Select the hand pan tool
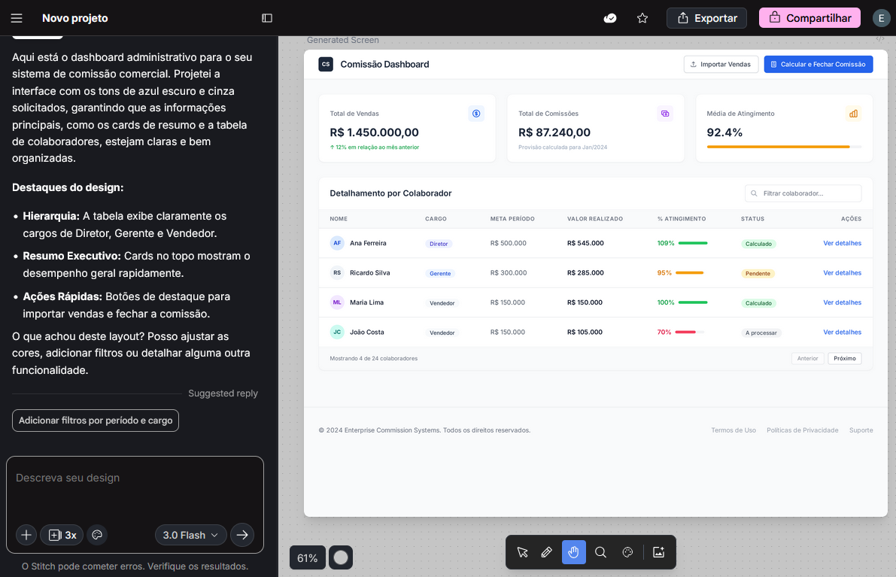This screenshot has height=577, width=896. [x=574, y=552]
